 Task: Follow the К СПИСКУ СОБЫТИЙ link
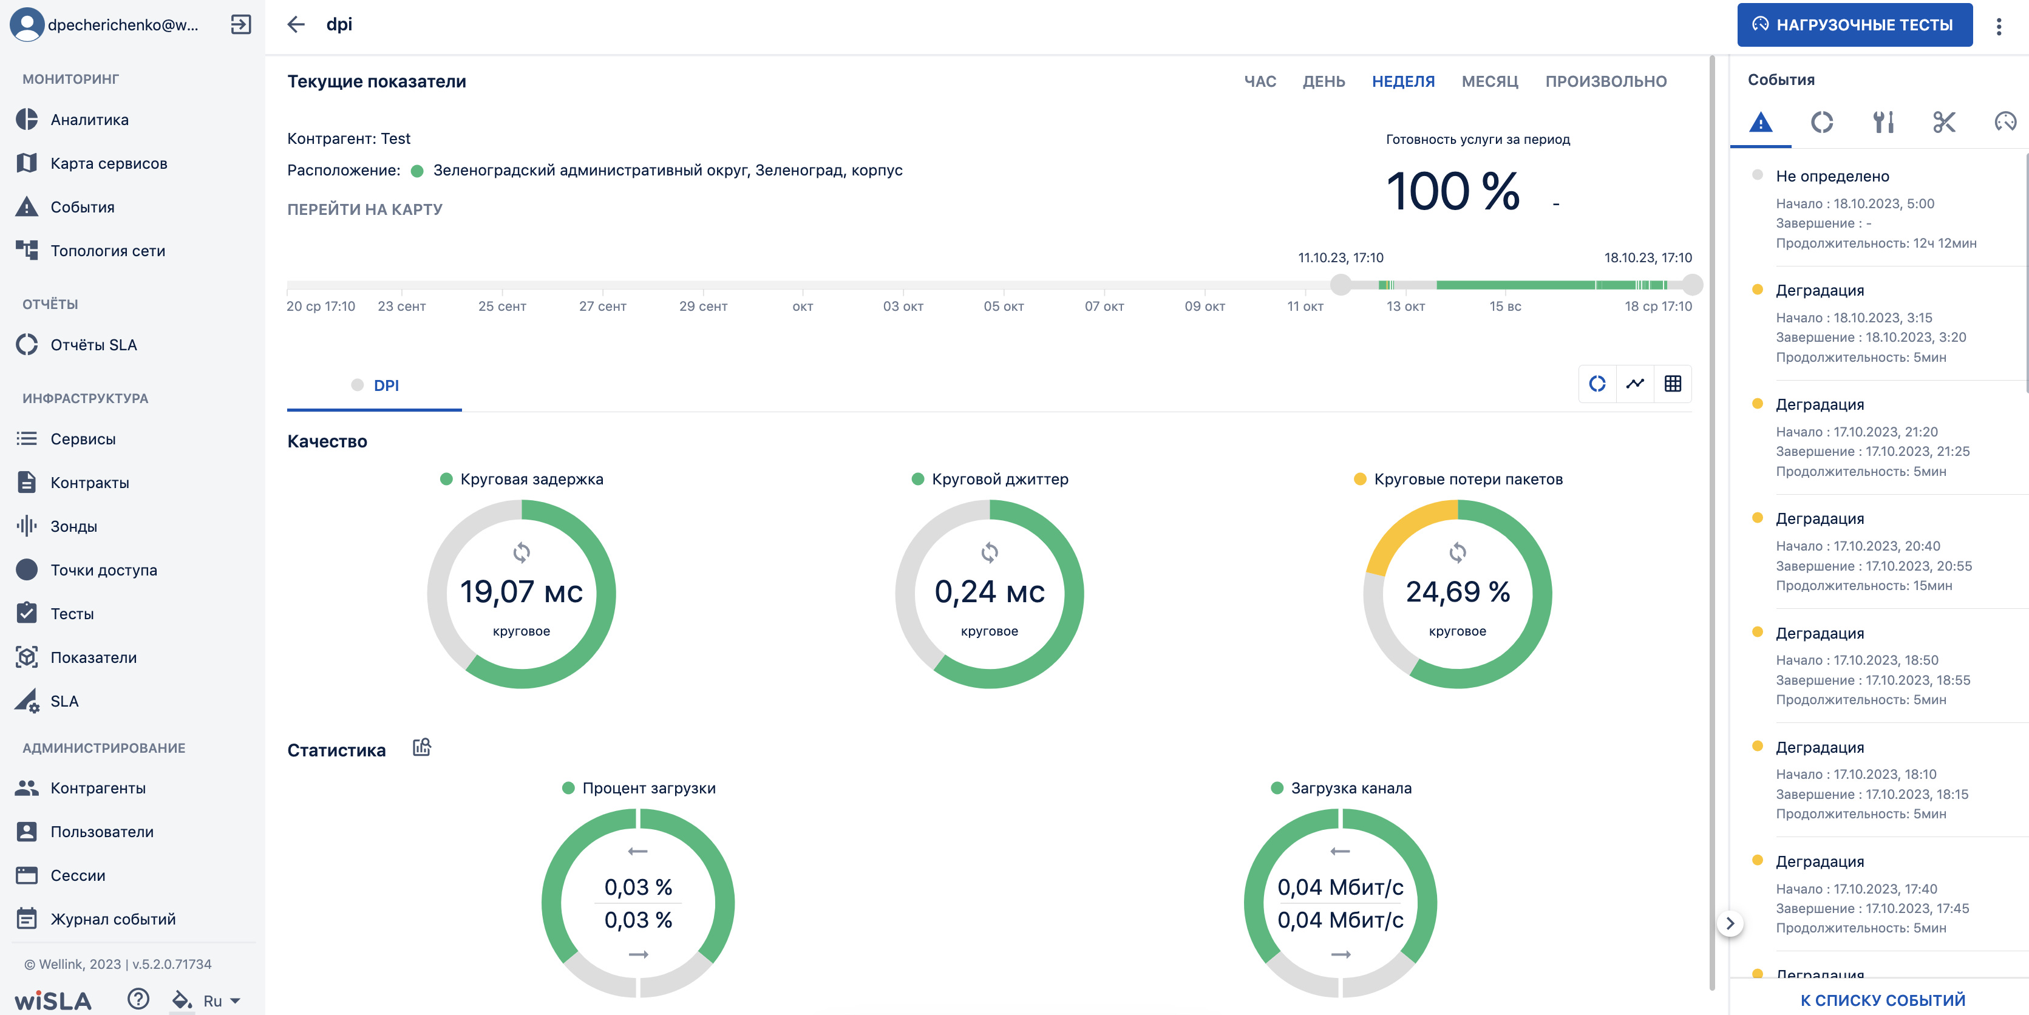[x=1883, y=1000]
